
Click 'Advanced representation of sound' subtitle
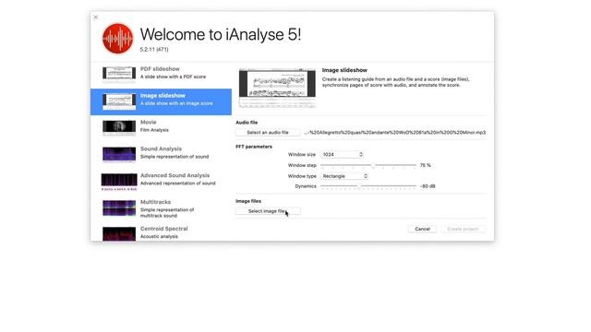click(178, 184)
